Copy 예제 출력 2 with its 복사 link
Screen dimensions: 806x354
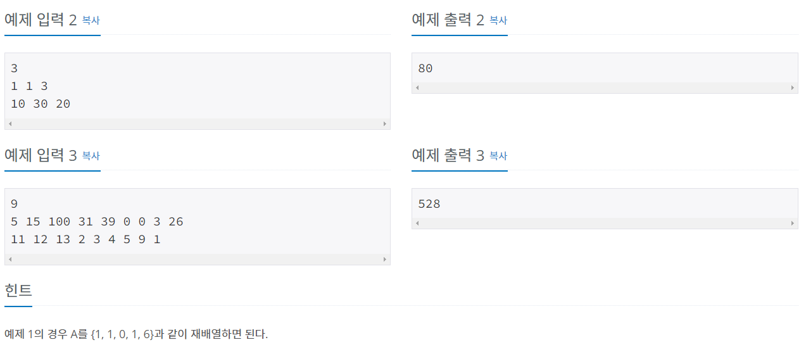coord(498,20)
